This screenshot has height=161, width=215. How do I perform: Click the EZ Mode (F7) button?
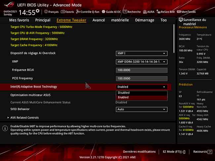[x=174, y=152]
